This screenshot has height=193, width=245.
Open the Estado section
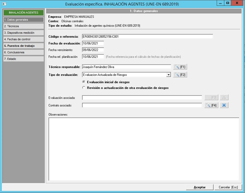coord(23,59)
